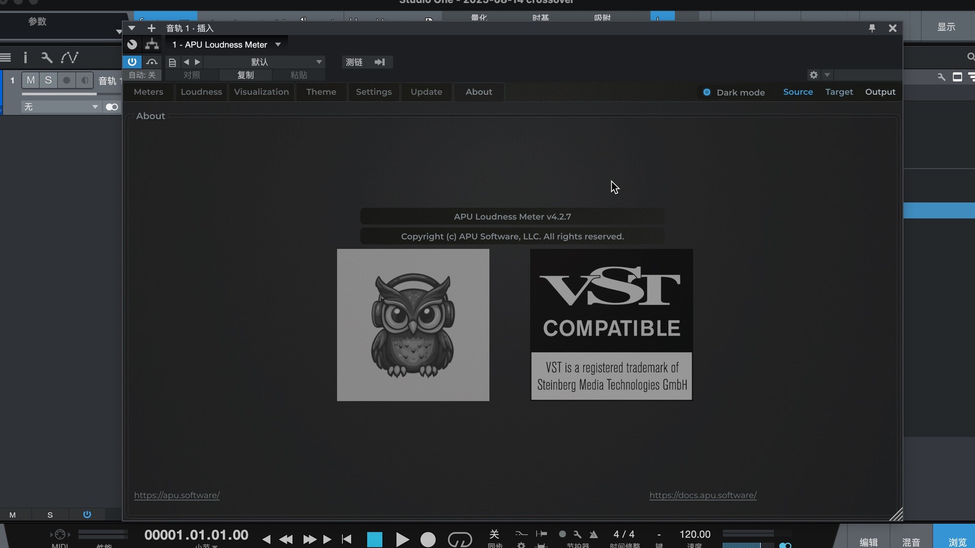Toggle the plugin power (activate) button
975x548 pixels.
tap(132, 62)
